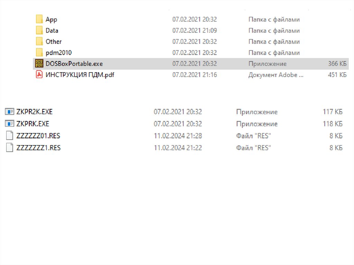Click the App folder icon
The image size is (354, 265).
point(39,19)
